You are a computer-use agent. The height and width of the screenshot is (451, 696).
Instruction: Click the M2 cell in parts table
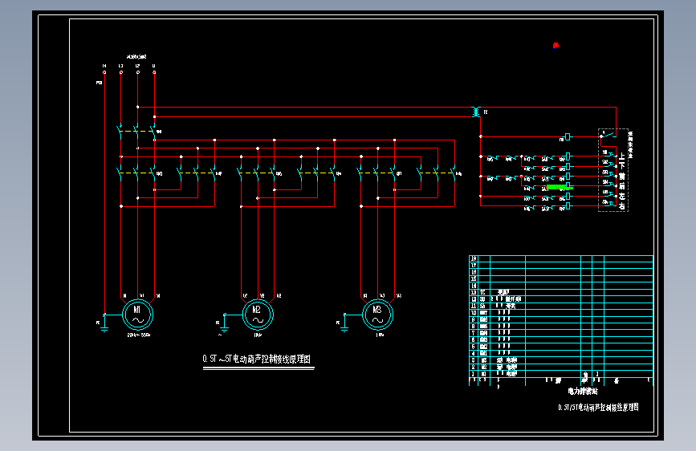click(x=483, y=367)
